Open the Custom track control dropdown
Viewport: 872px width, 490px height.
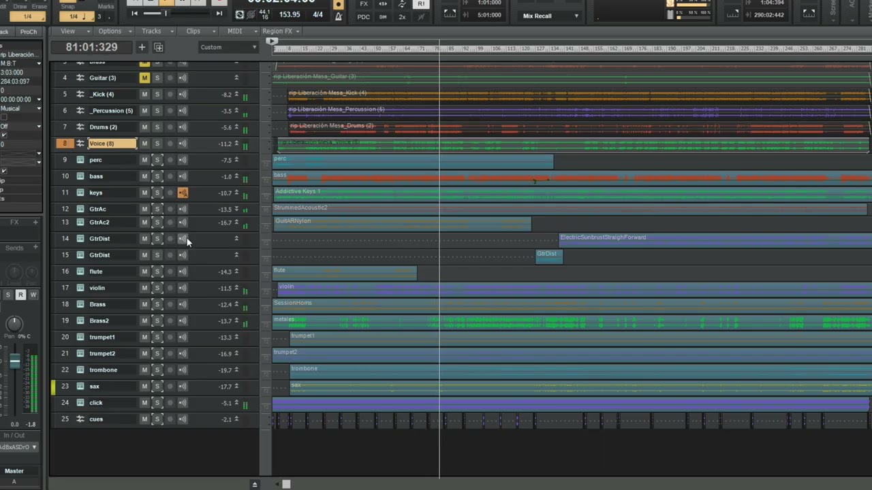[x=228, y=47]
